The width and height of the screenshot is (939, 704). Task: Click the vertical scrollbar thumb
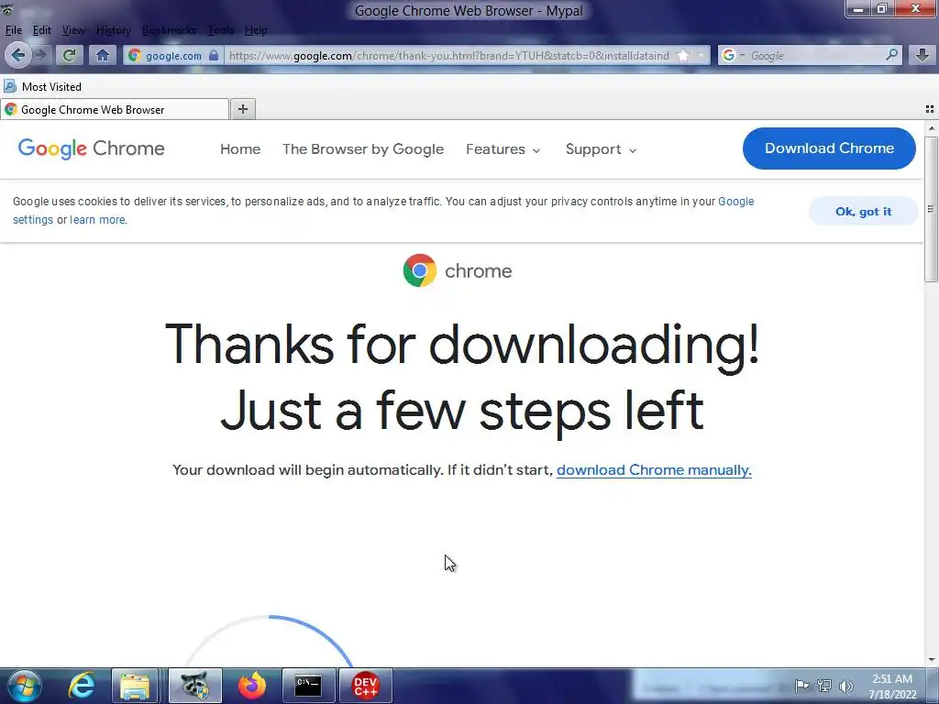[931, 209]
